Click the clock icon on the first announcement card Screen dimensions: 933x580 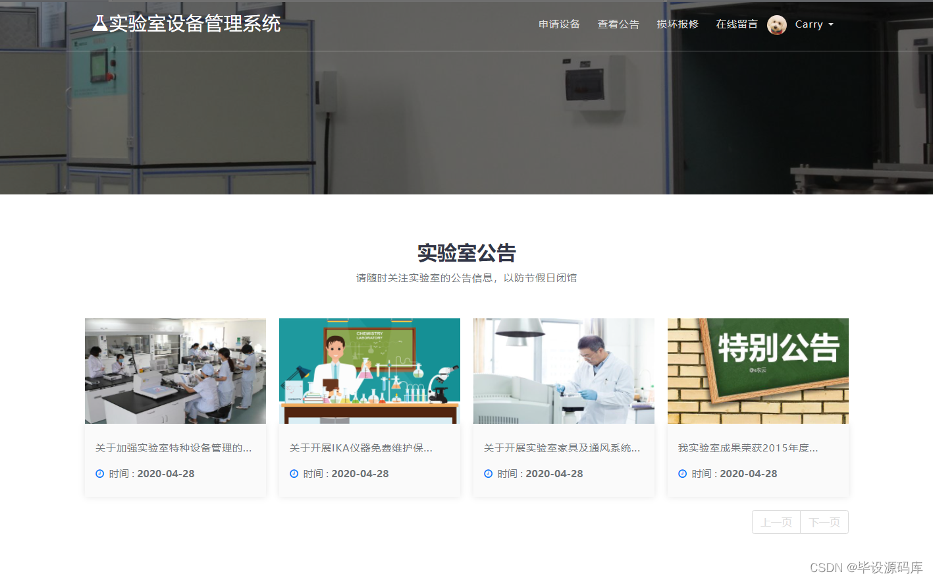point(99,473)
